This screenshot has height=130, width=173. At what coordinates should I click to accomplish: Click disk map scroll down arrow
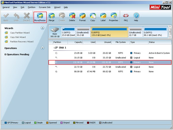[x=170, y=37]
